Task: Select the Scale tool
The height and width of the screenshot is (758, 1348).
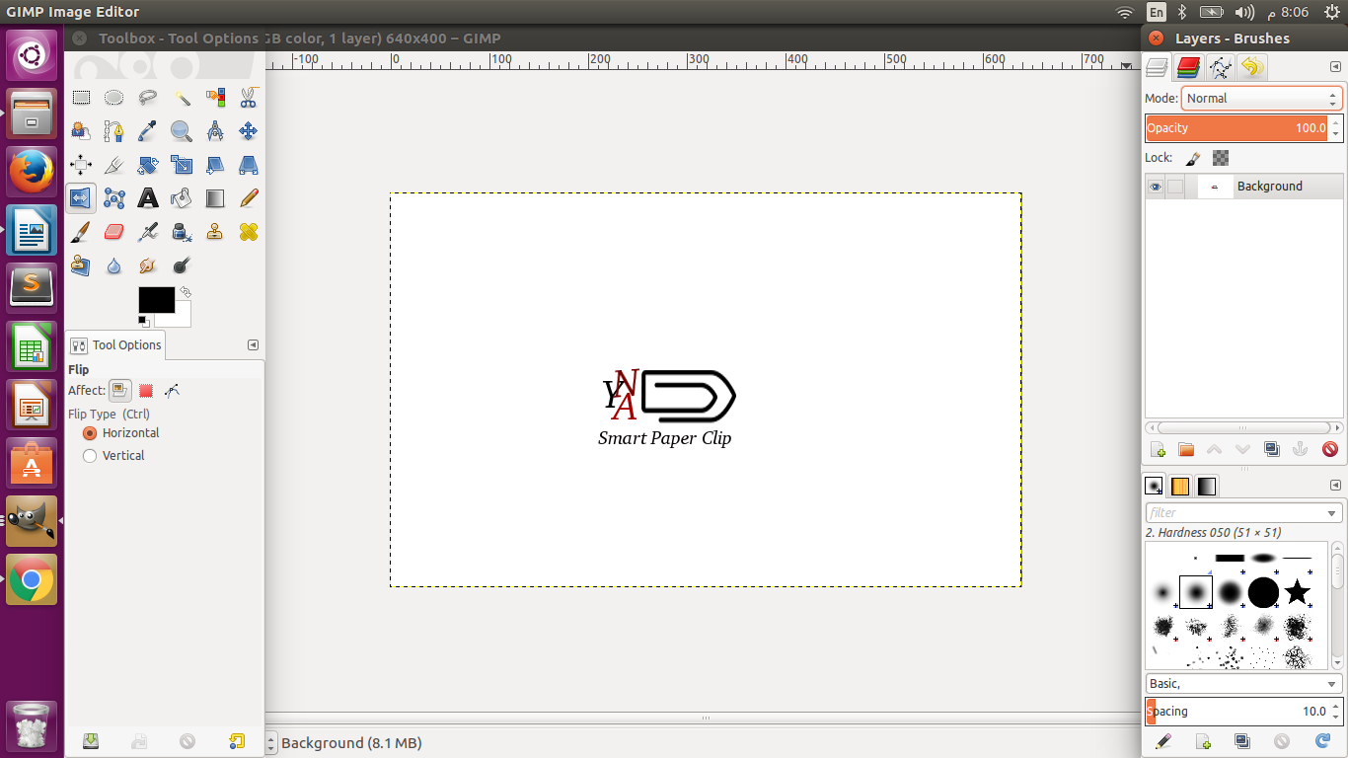Action: point(182,165)
